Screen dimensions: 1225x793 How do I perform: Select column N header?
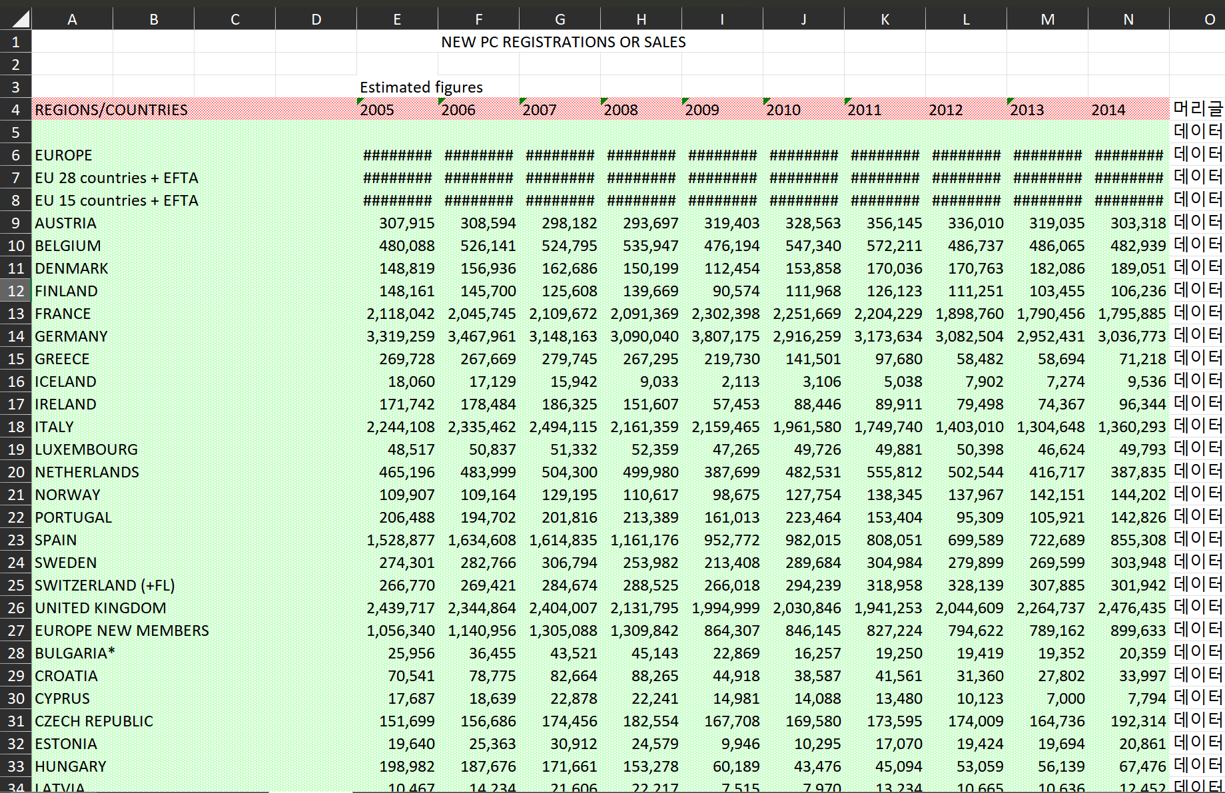point(1128,19)
